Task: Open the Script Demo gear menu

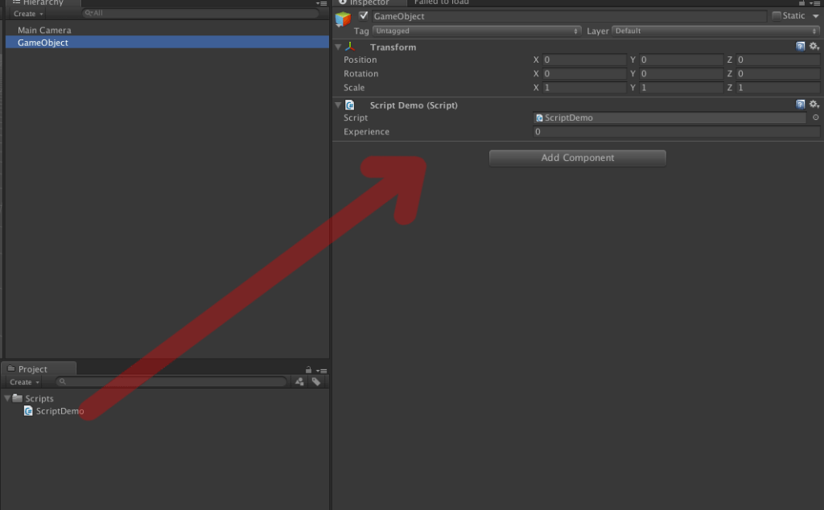Action: click(814, 104)
